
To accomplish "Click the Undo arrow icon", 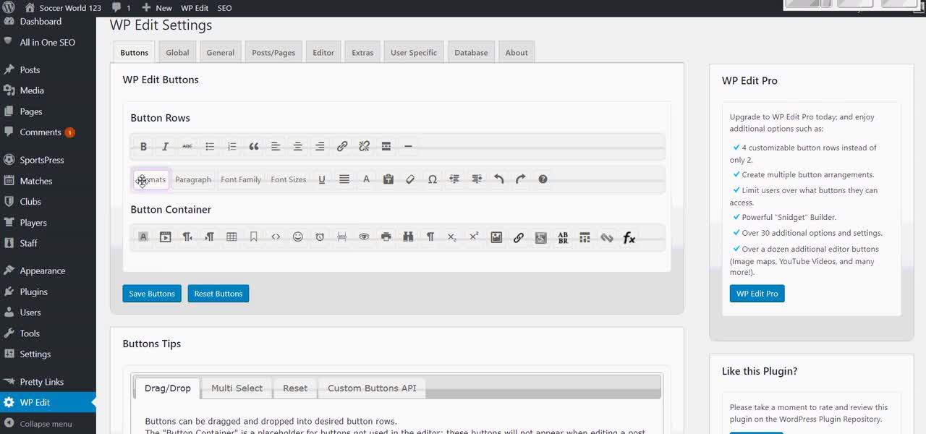I will [x=498, y=179].
